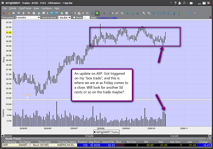The width and height of the screenshot is (213, 149).
Task: Click the AMERICAN EL... company name cell
Action: click(66, 145)
